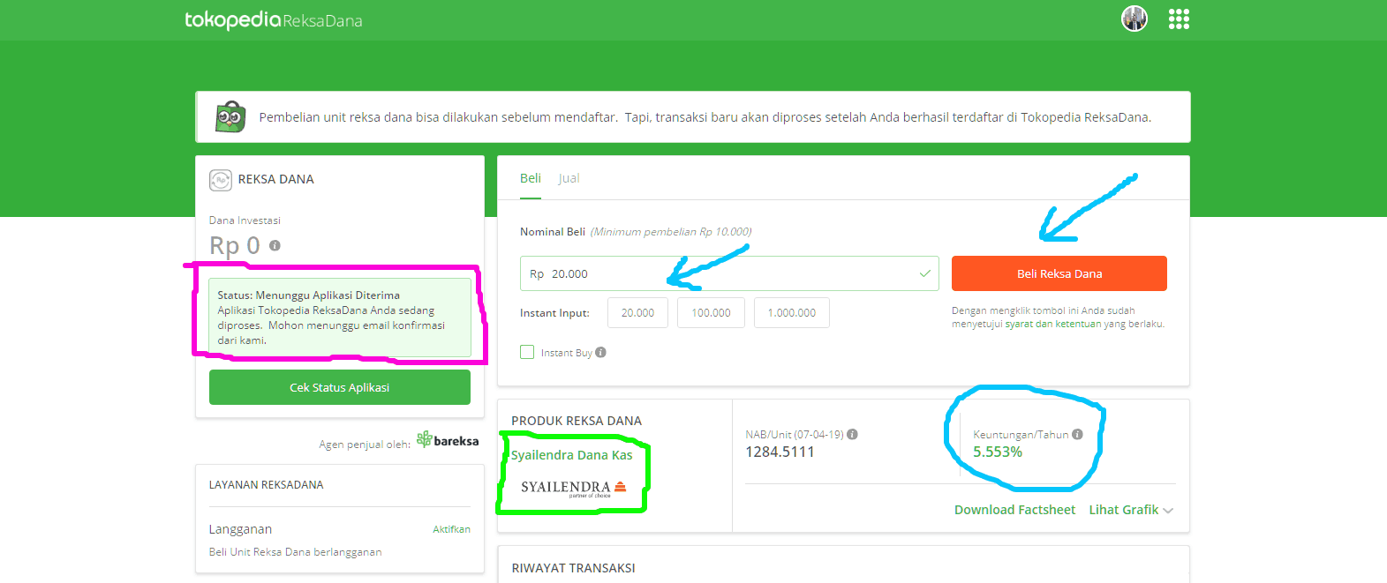Click the 5.553% yearly return value
The image size is (1387, 583).
tap(998, 452)
